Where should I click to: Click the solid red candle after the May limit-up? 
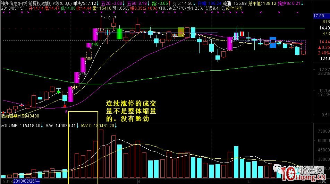242,34
